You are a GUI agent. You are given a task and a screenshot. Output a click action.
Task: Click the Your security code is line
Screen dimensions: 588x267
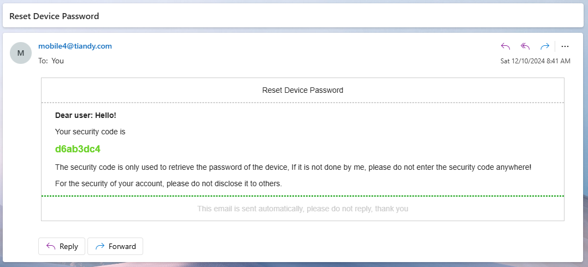pyautogui.click(x=90, y=132)
